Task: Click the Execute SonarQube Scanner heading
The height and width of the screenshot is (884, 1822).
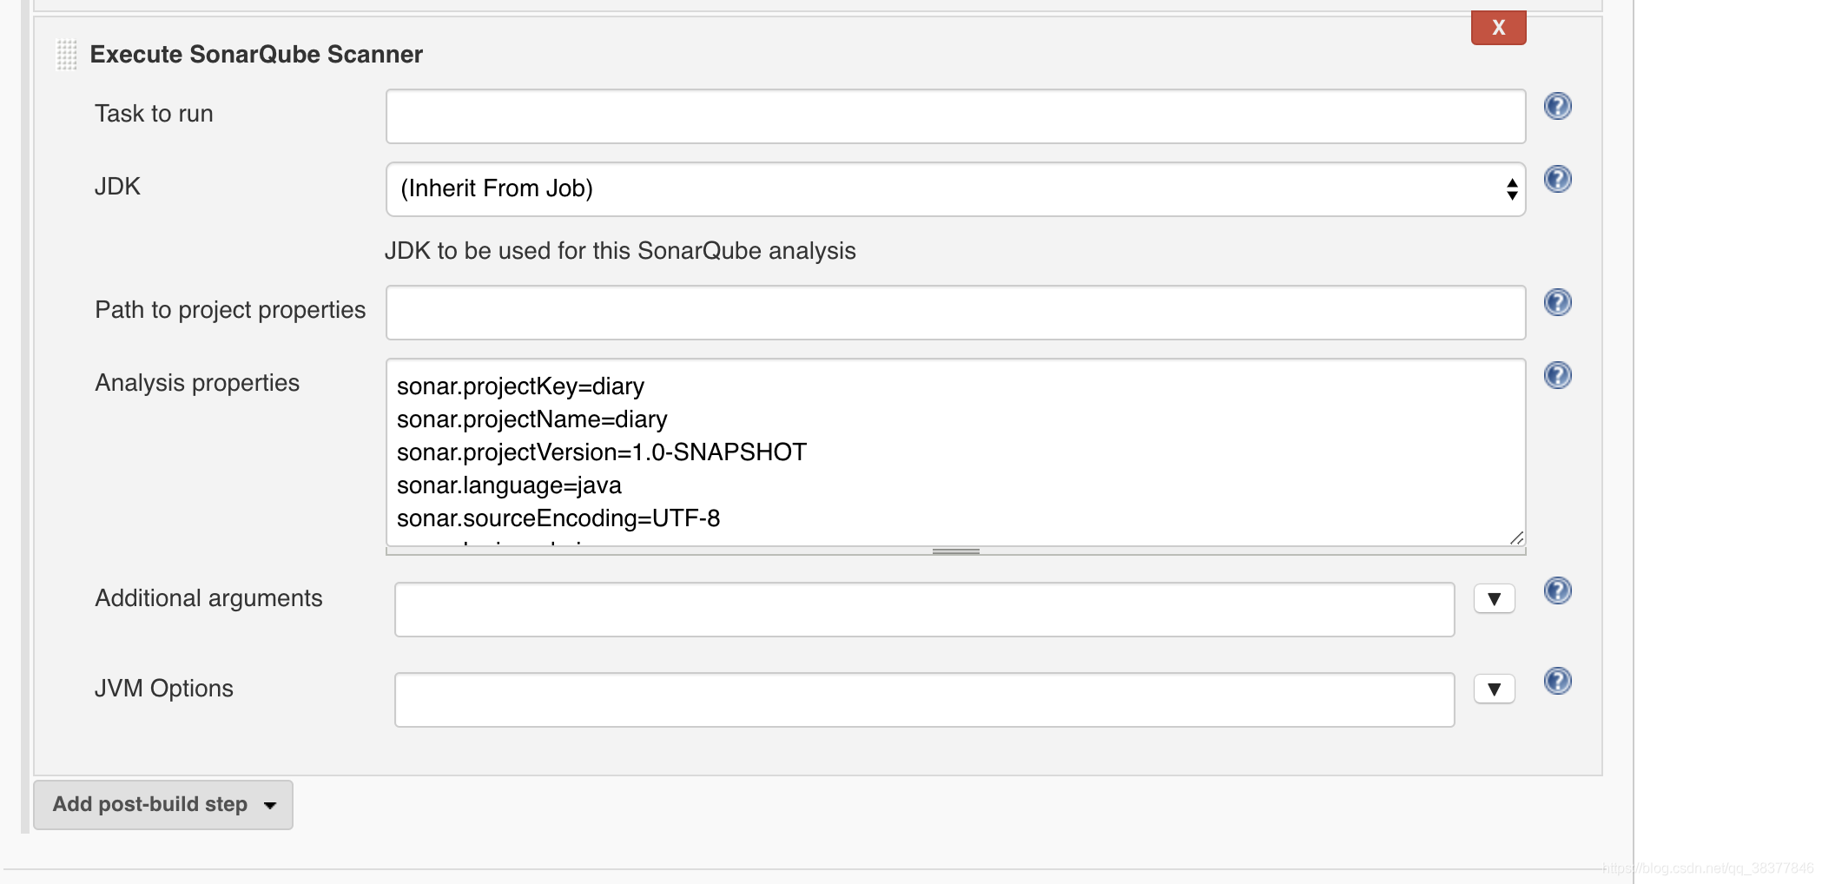Action: click(256, 55)
